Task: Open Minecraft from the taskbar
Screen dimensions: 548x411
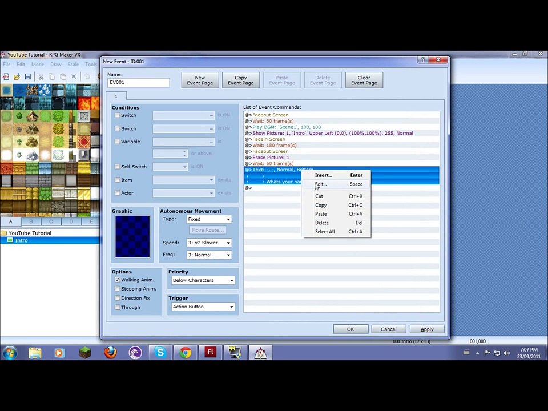Action: coord(85,353)
